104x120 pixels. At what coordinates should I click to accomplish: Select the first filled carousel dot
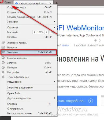95,41
